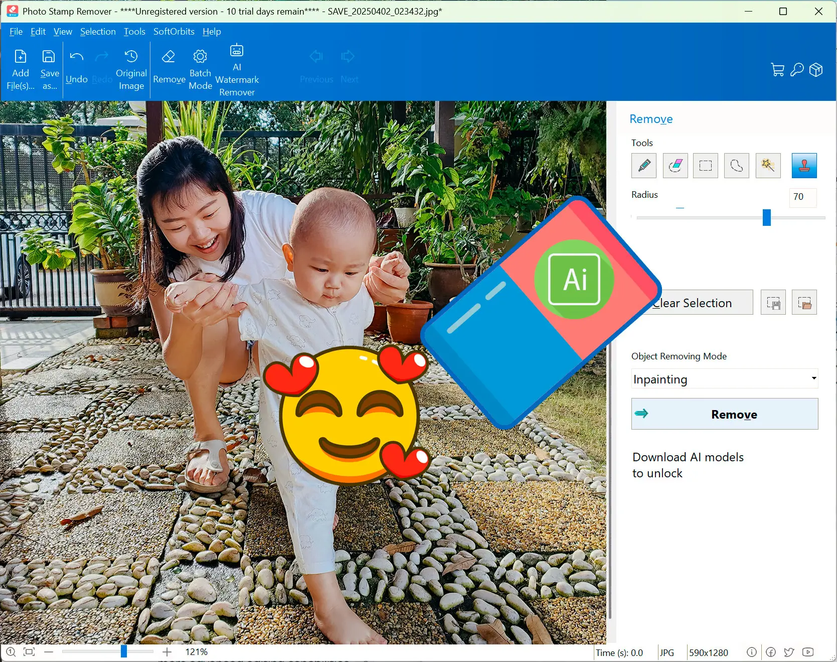Click the large Remove button
Viewport: 837px width, 662px height.
pos(725,414)
